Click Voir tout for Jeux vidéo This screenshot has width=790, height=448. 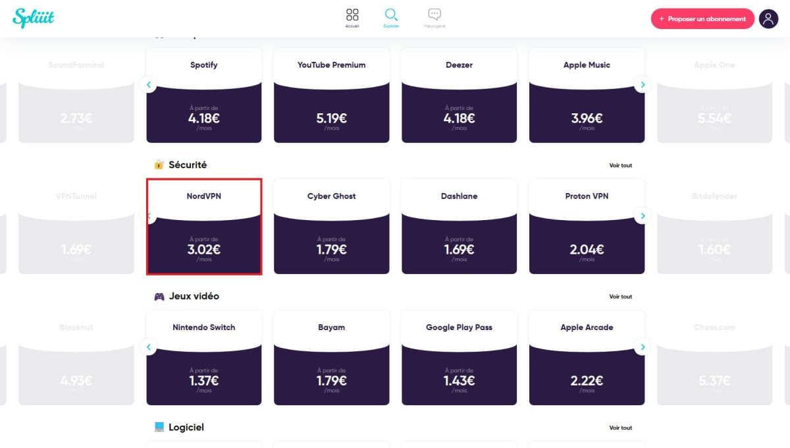[620, 296]
